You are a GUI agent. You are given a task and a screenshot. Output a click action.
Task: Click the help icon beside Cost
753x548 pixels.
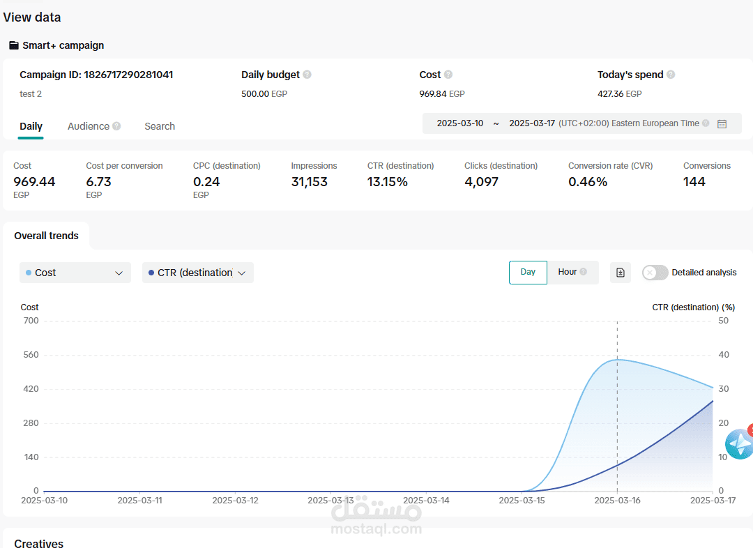point(448,75)
